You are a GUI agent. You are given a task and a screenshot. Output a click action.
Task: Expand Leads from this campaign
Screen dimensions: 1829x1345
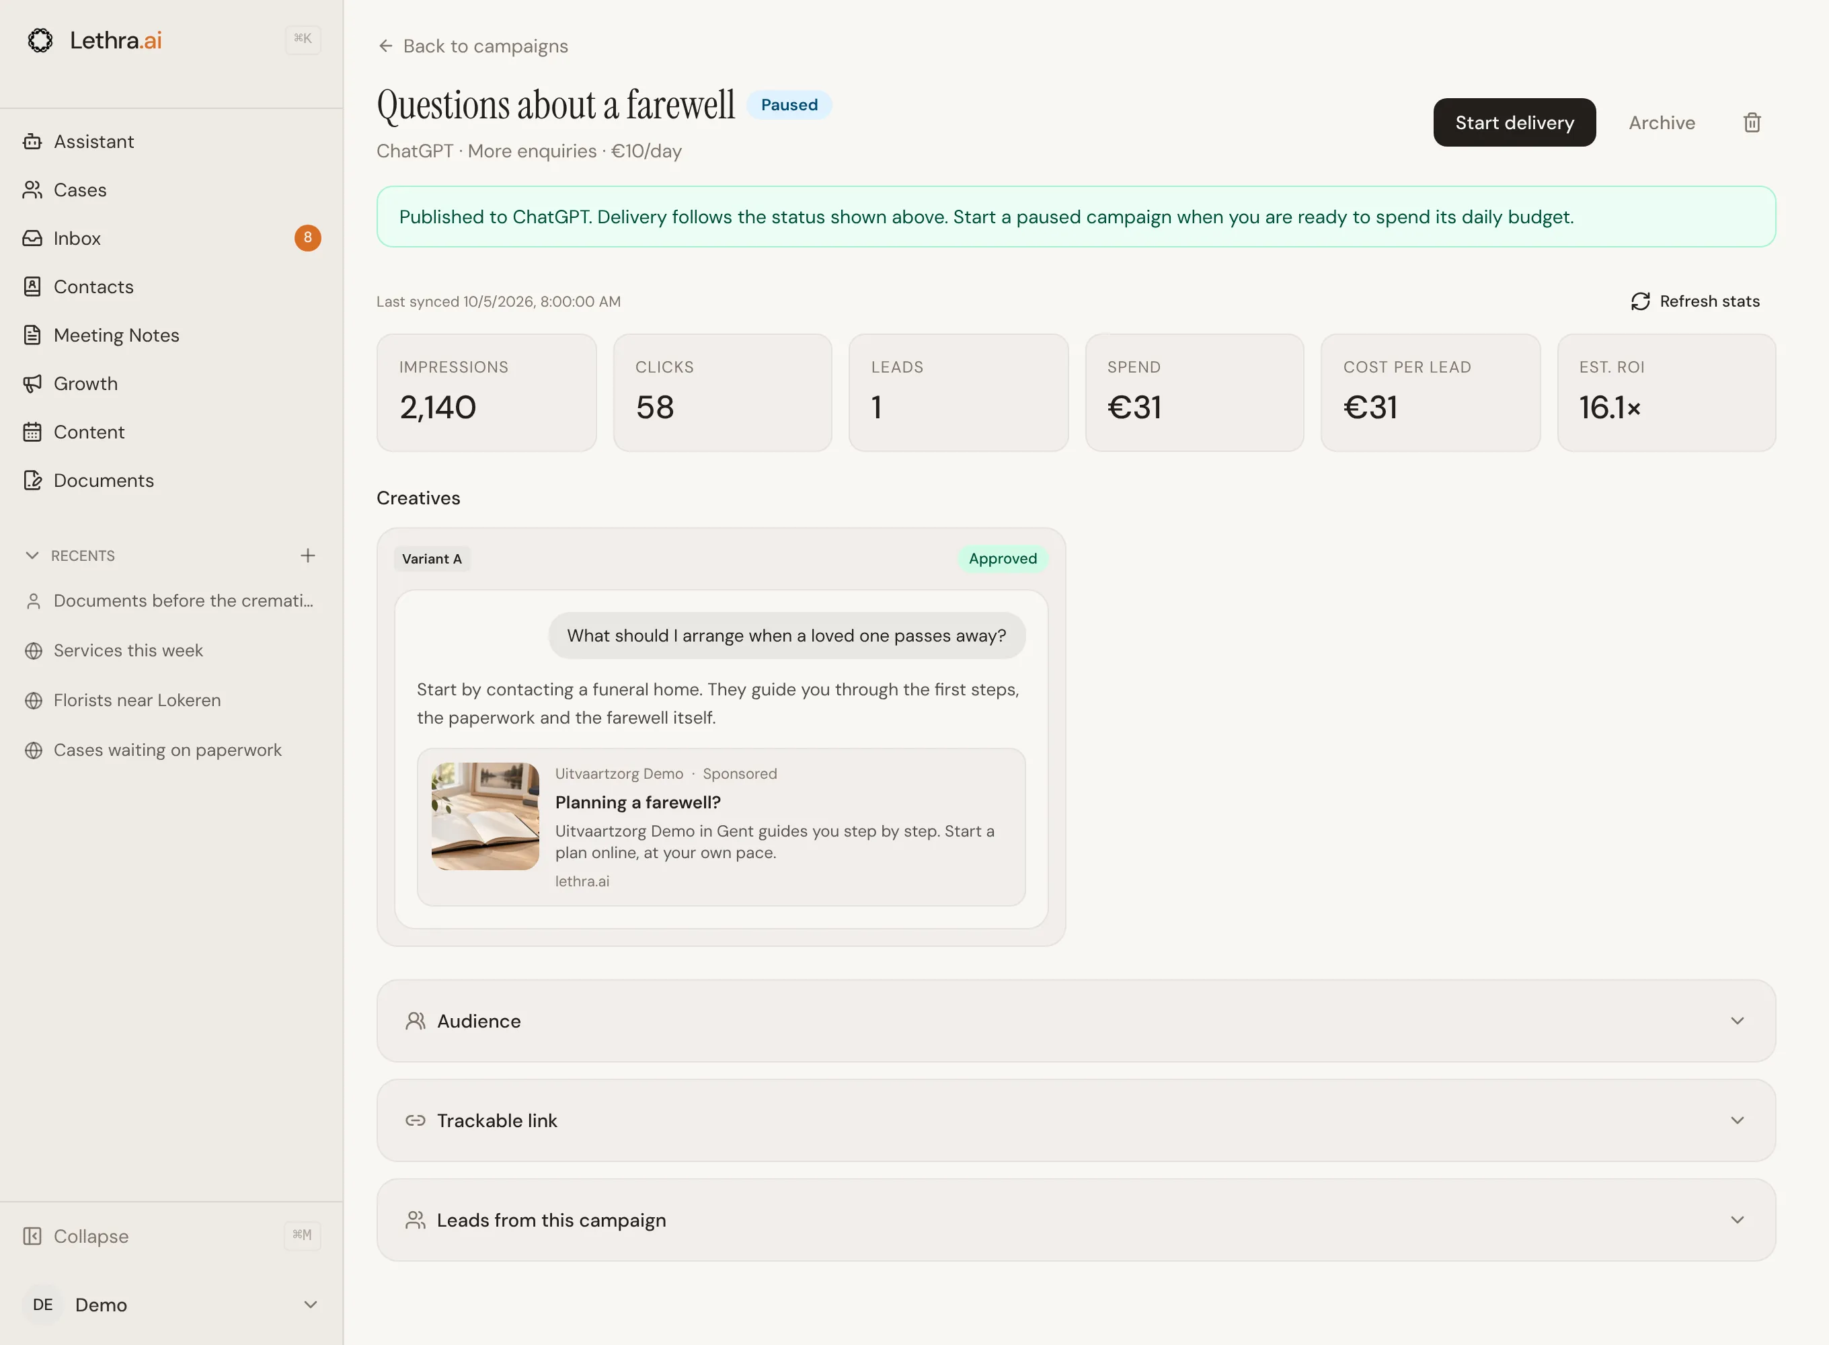(x=1076, y=1220)
